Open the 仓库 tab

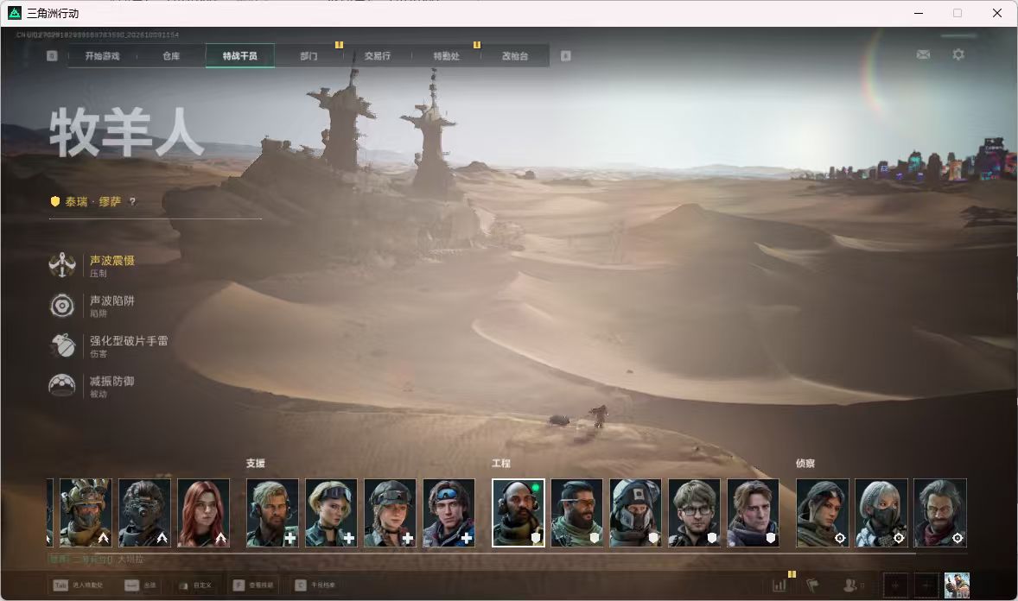pos(171,56)
